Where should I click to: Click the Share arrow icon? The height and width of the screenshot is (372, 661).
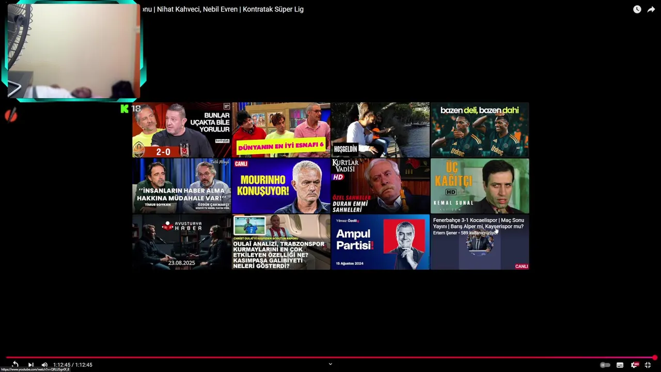[651, 9]
